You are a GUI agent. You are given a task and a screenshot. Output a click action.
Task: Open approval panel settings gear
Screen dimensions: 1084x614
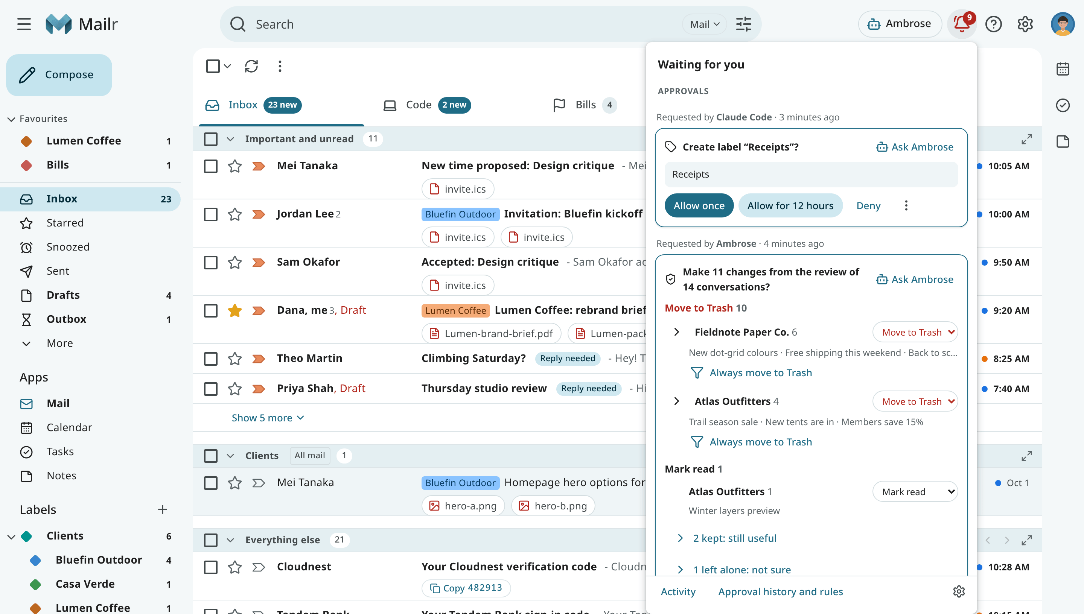pos(959,591)
